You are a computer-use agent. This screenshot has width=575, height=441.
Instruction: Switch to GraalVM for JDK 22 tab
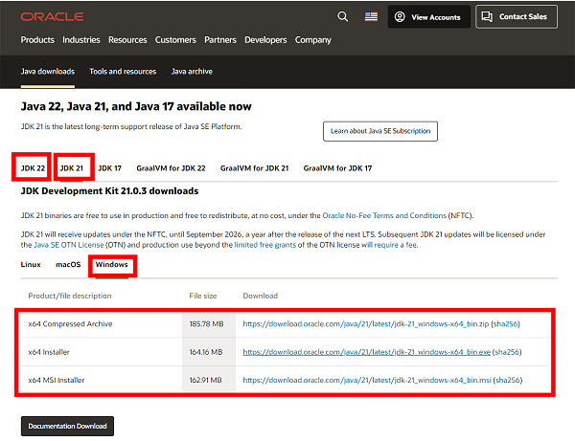(x=171, y=168)
